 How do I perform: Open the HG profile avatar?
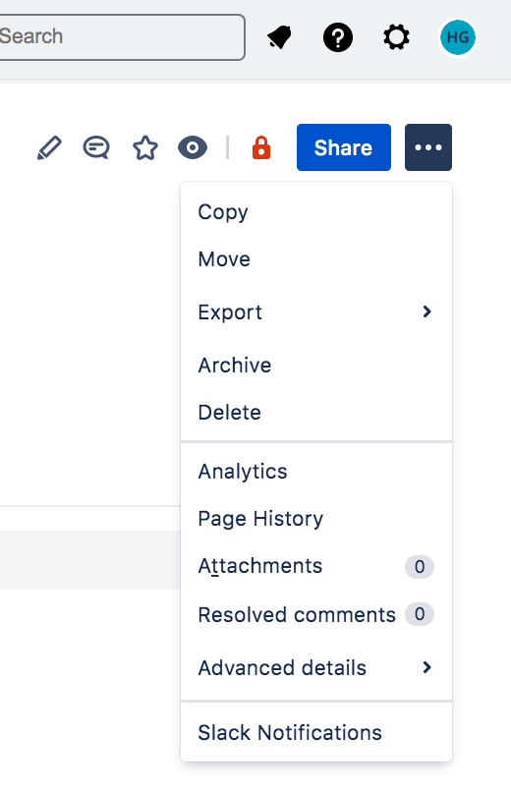coord(458,37)
